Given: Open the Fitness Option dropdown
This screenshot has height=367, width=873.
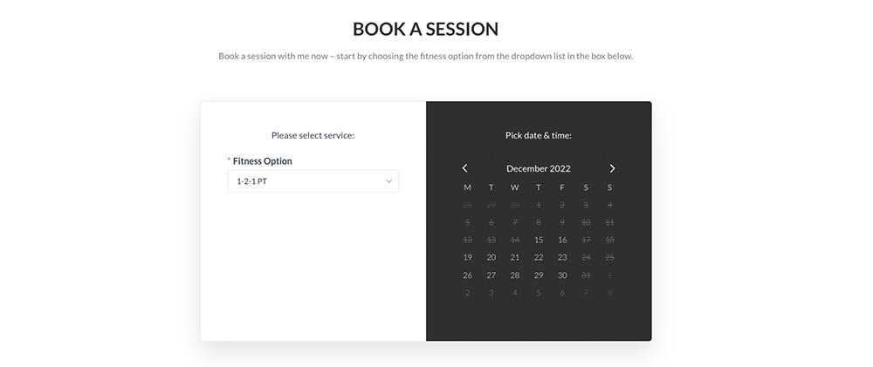Looking at the screenshot, I should [313, 181].
